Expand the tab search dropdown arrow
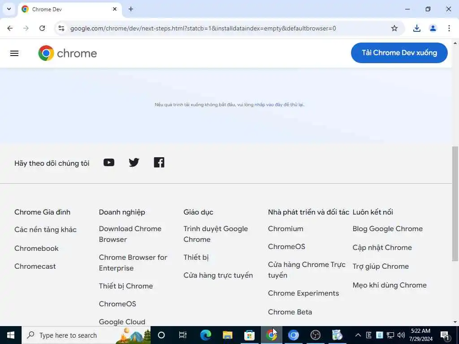 (x=9, y=9)
